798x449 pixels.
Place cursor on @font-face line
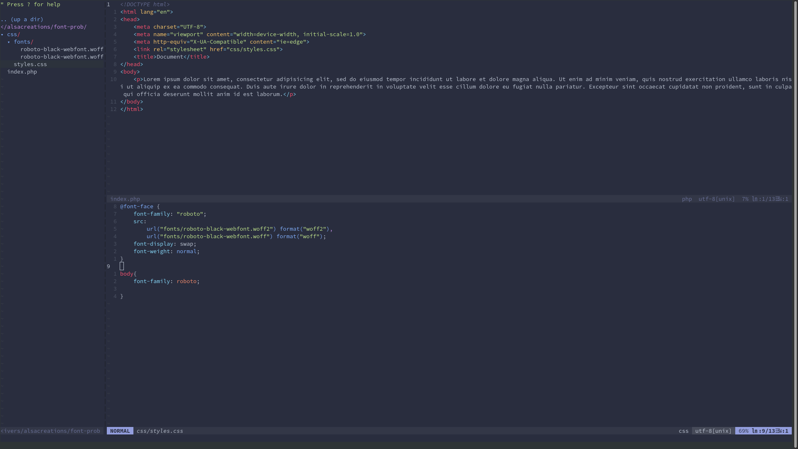click(x=137, y=207)
